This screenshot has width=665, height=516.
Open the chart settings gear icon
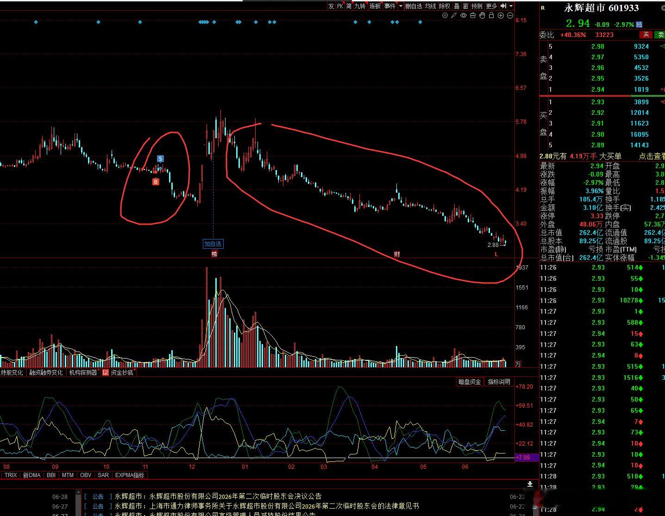(445, 15)
